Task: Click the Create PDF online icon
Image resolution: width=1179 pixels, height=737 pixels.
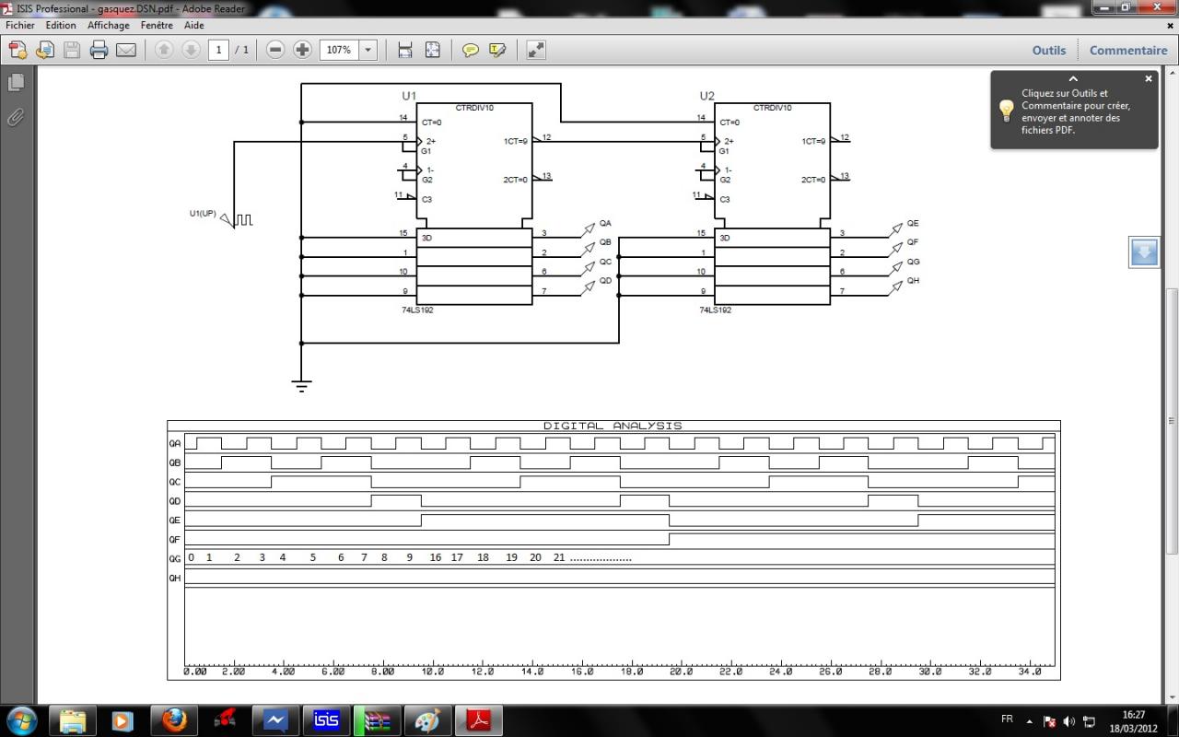Action: pos(18,50)
